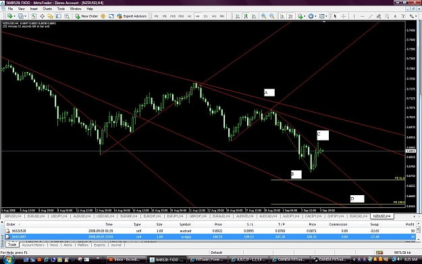Open the Tools menu
The height and width of the screenshot is (264, 422).
click(x=61, y=9)
